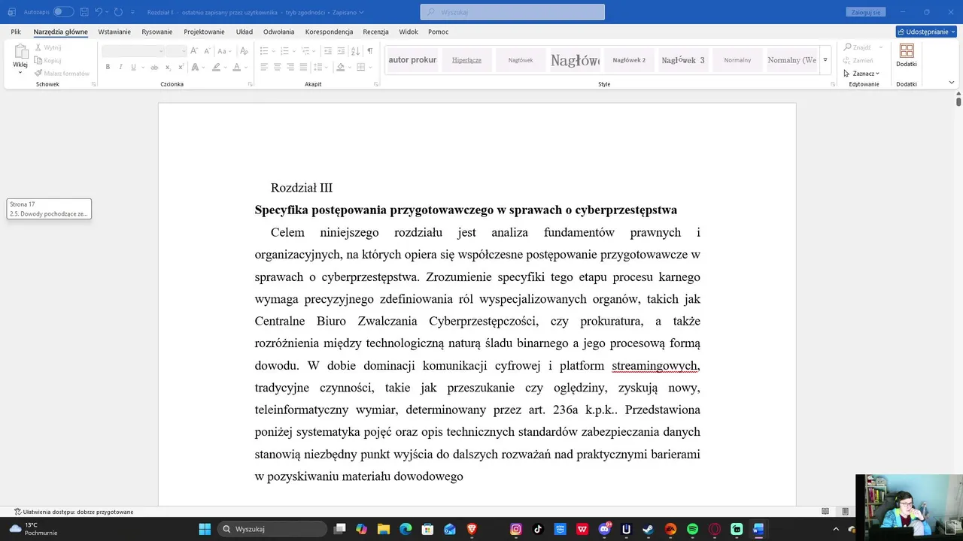This screenshot has height=541, width=963.
Task: Click the paragraph shading color button
Action: click(340, 67)
